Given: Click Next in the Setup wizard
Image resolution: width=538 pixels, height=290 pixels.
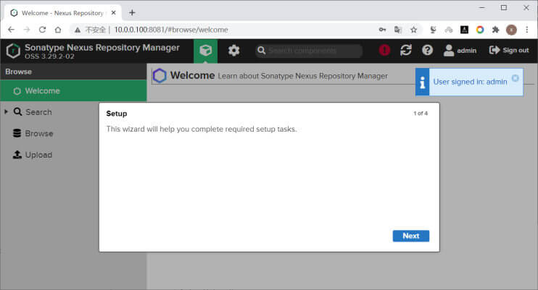Looking at the screenshot, I should 410,236.
